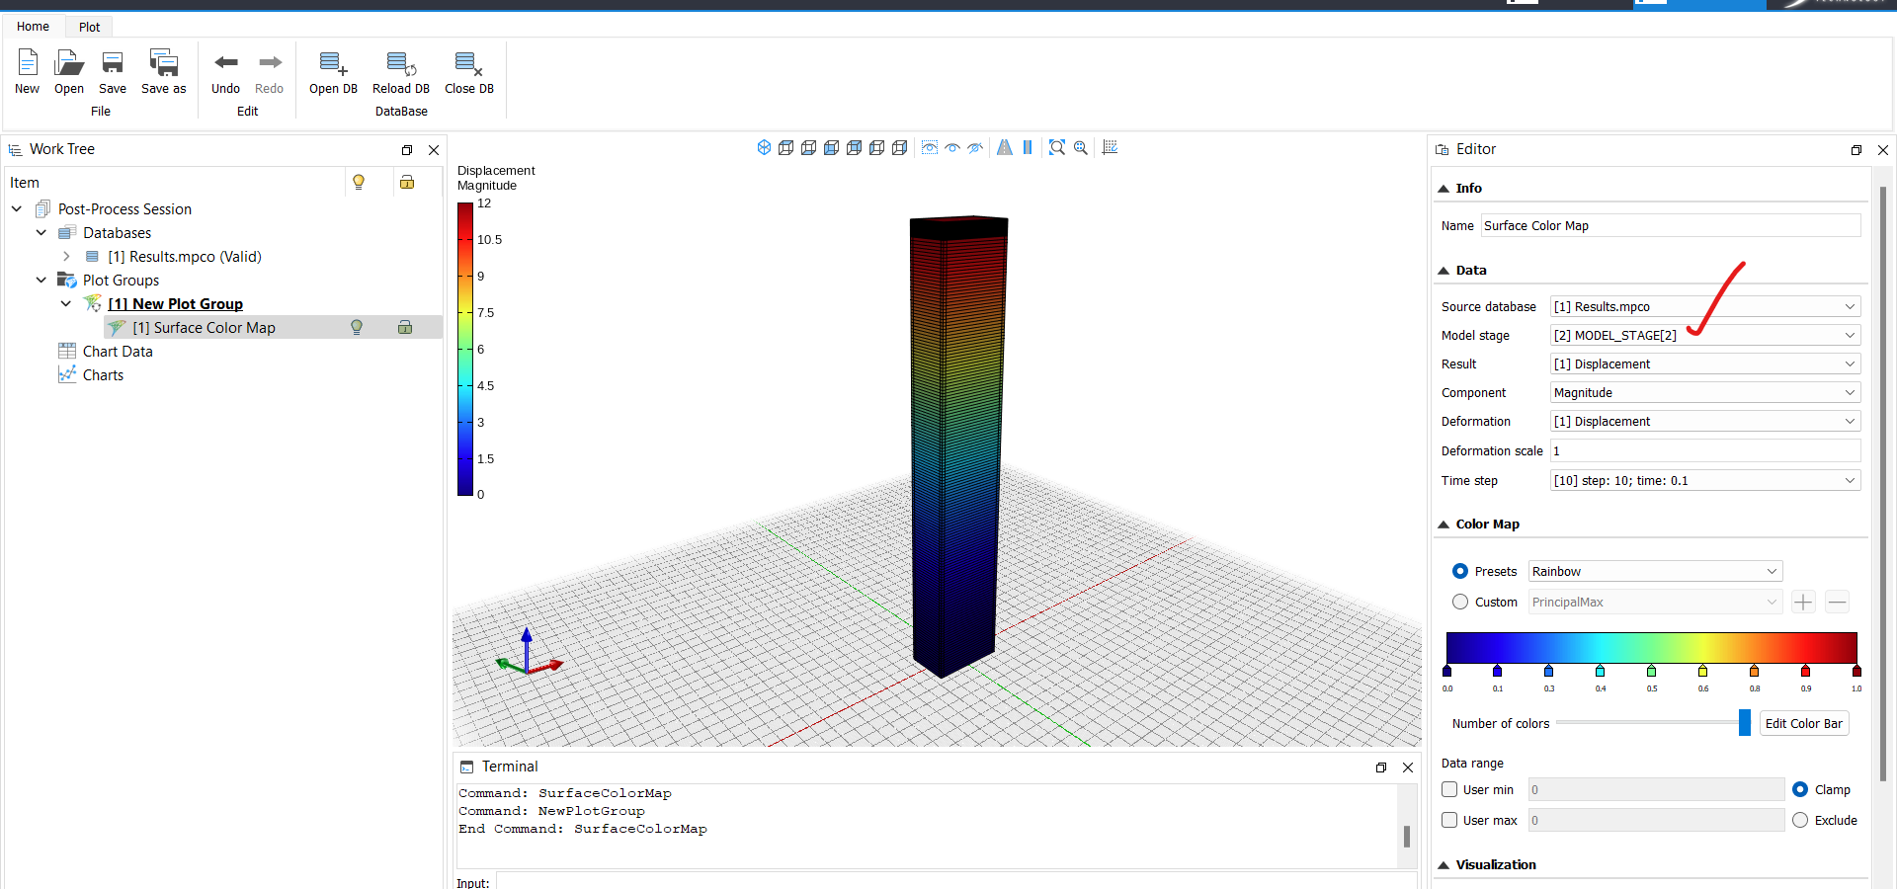Undo the last action
This screenshot has width=1897, height=889.
tap(226, 62)
